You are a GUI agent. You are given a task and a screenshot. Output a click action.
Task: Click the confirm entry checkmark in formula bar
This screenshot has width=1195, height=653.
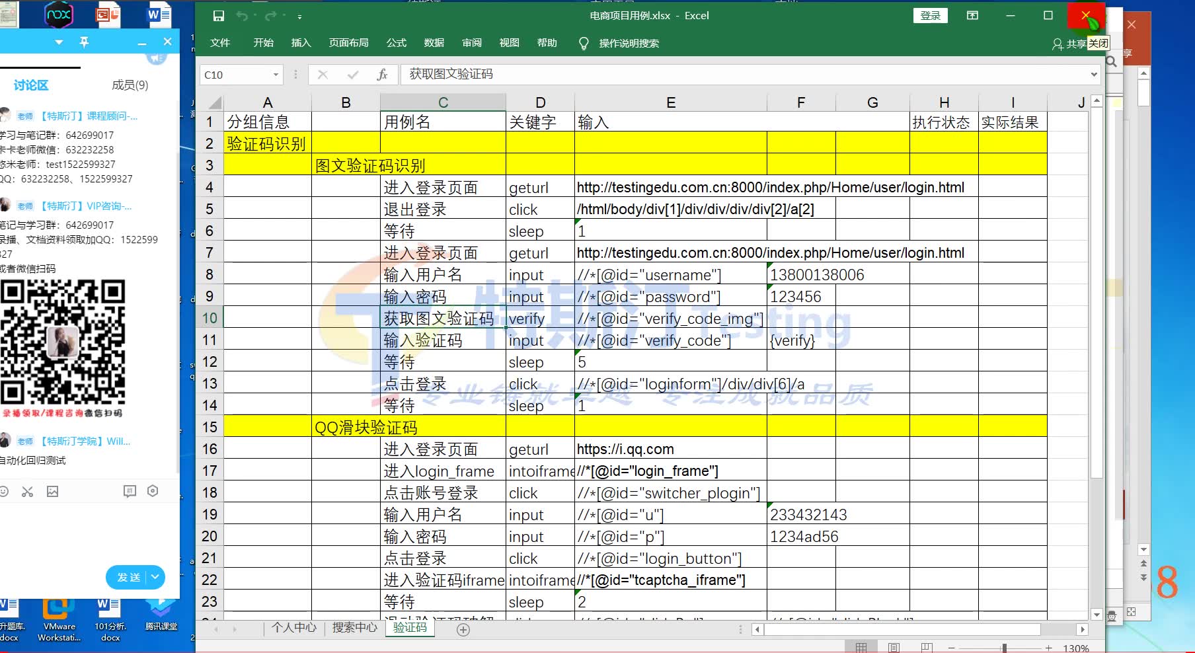[x=353, y=75]
